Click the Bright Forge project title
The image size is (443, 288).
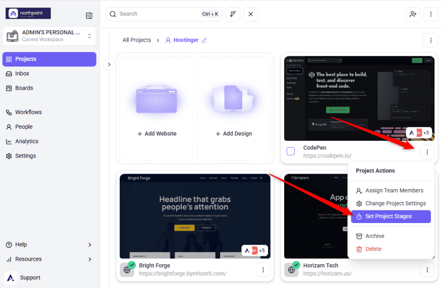tap(154, 265)
